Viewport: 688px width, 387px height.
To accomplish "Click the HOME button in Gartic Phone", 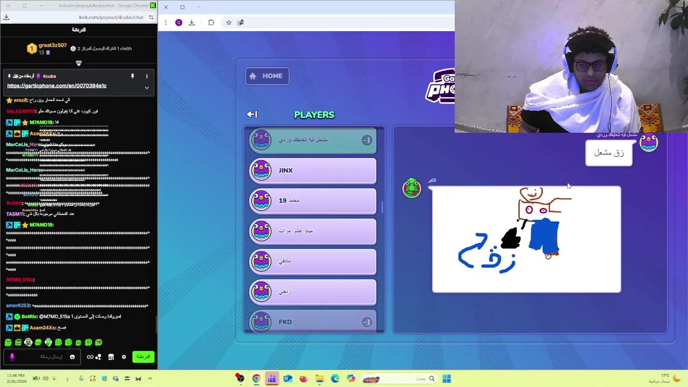I will pyautogui.click(x=268, y=76).
